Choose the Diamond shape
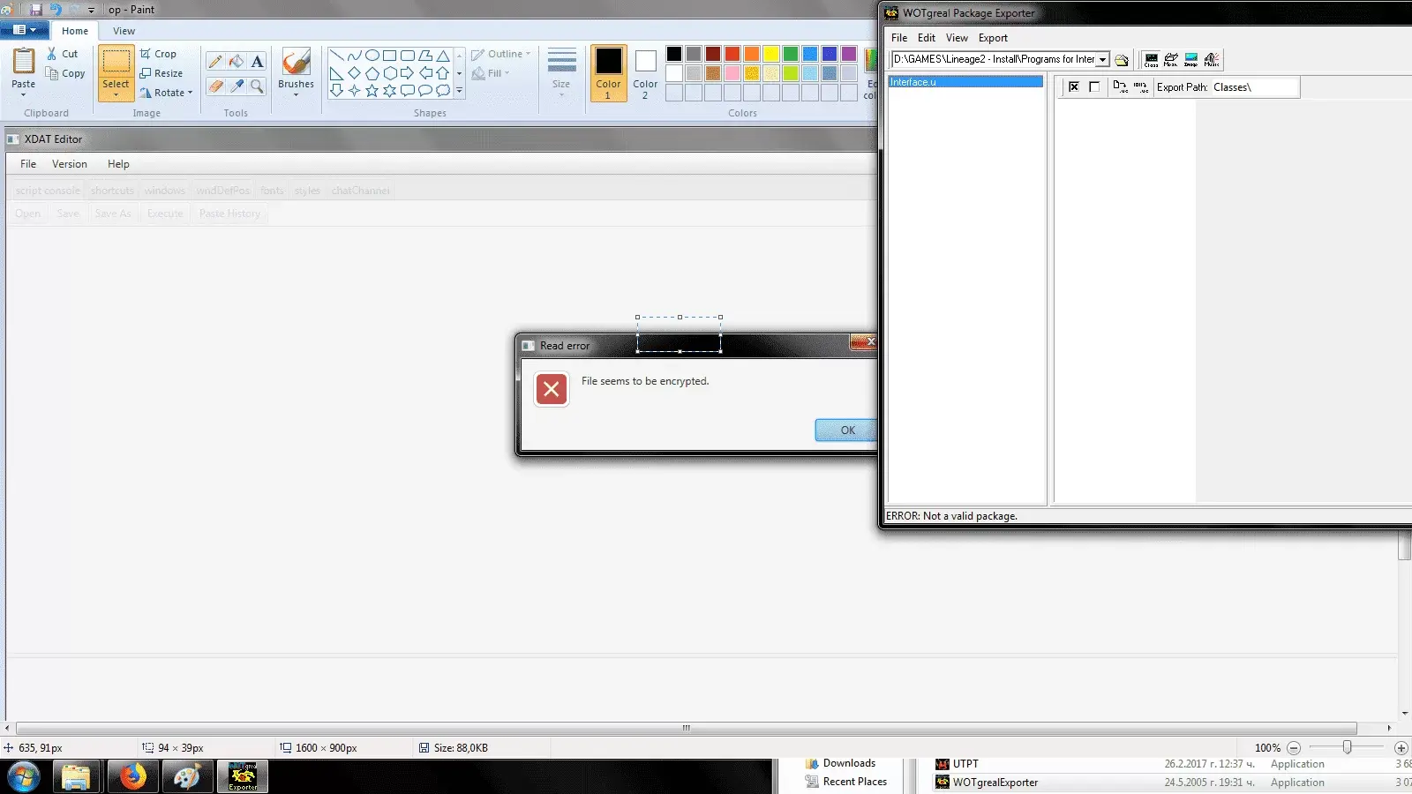The height and width of the screenshot is (794, 1412). click(354, 73)
